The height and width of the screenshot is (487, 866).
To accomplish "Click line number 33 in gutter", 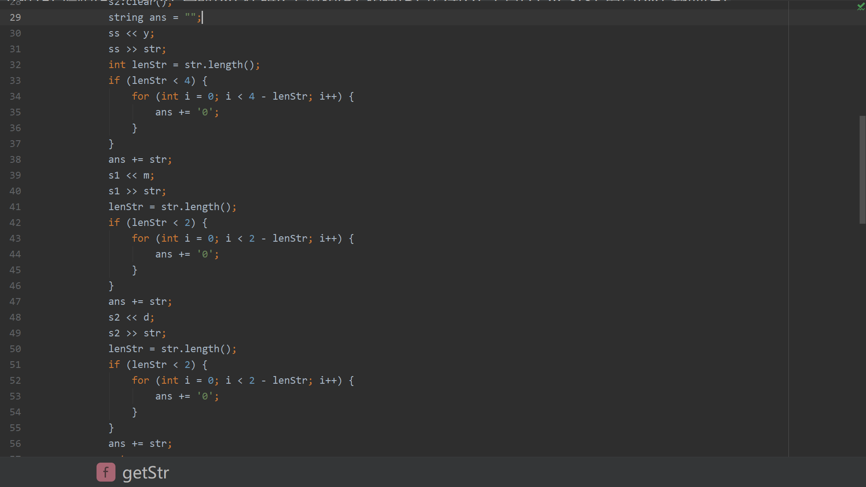I will [x=15, y=80].
